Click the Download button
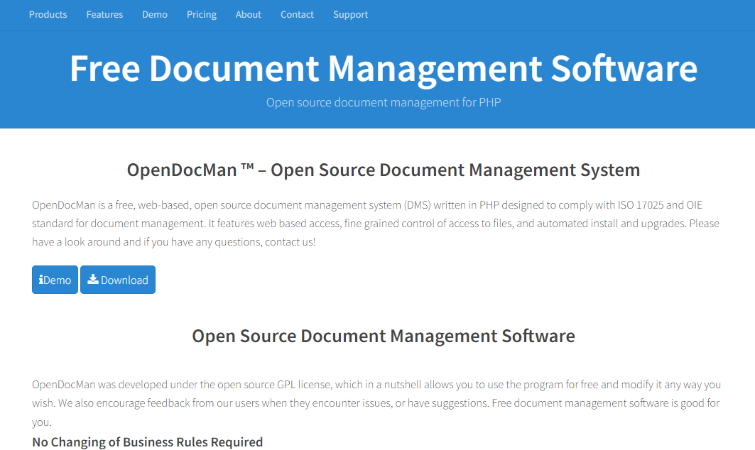This screenshot has width=755, height=450. click(118, 280)
